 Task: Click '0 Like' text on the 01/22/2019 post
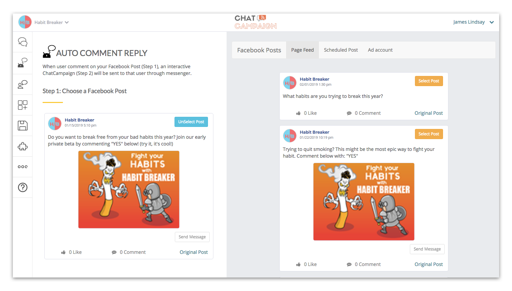click(x=310, y=264)
